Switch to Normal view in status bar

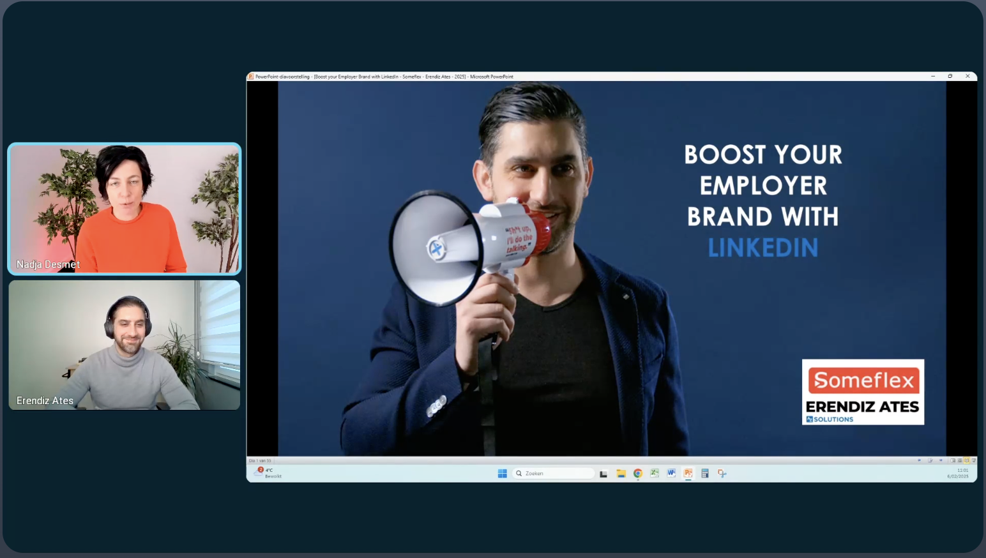[x=953, y=460]
